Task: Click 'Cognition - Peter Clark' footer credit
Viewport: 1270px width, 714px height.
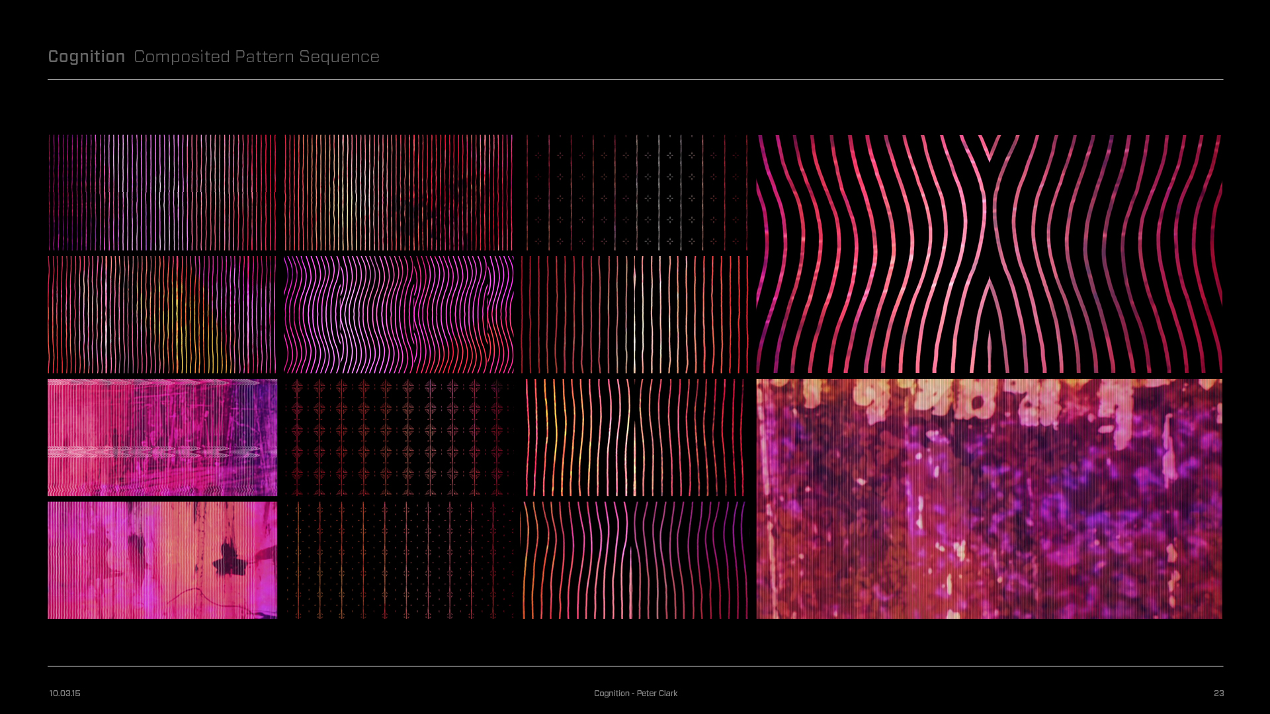Action: coord(636,694)
